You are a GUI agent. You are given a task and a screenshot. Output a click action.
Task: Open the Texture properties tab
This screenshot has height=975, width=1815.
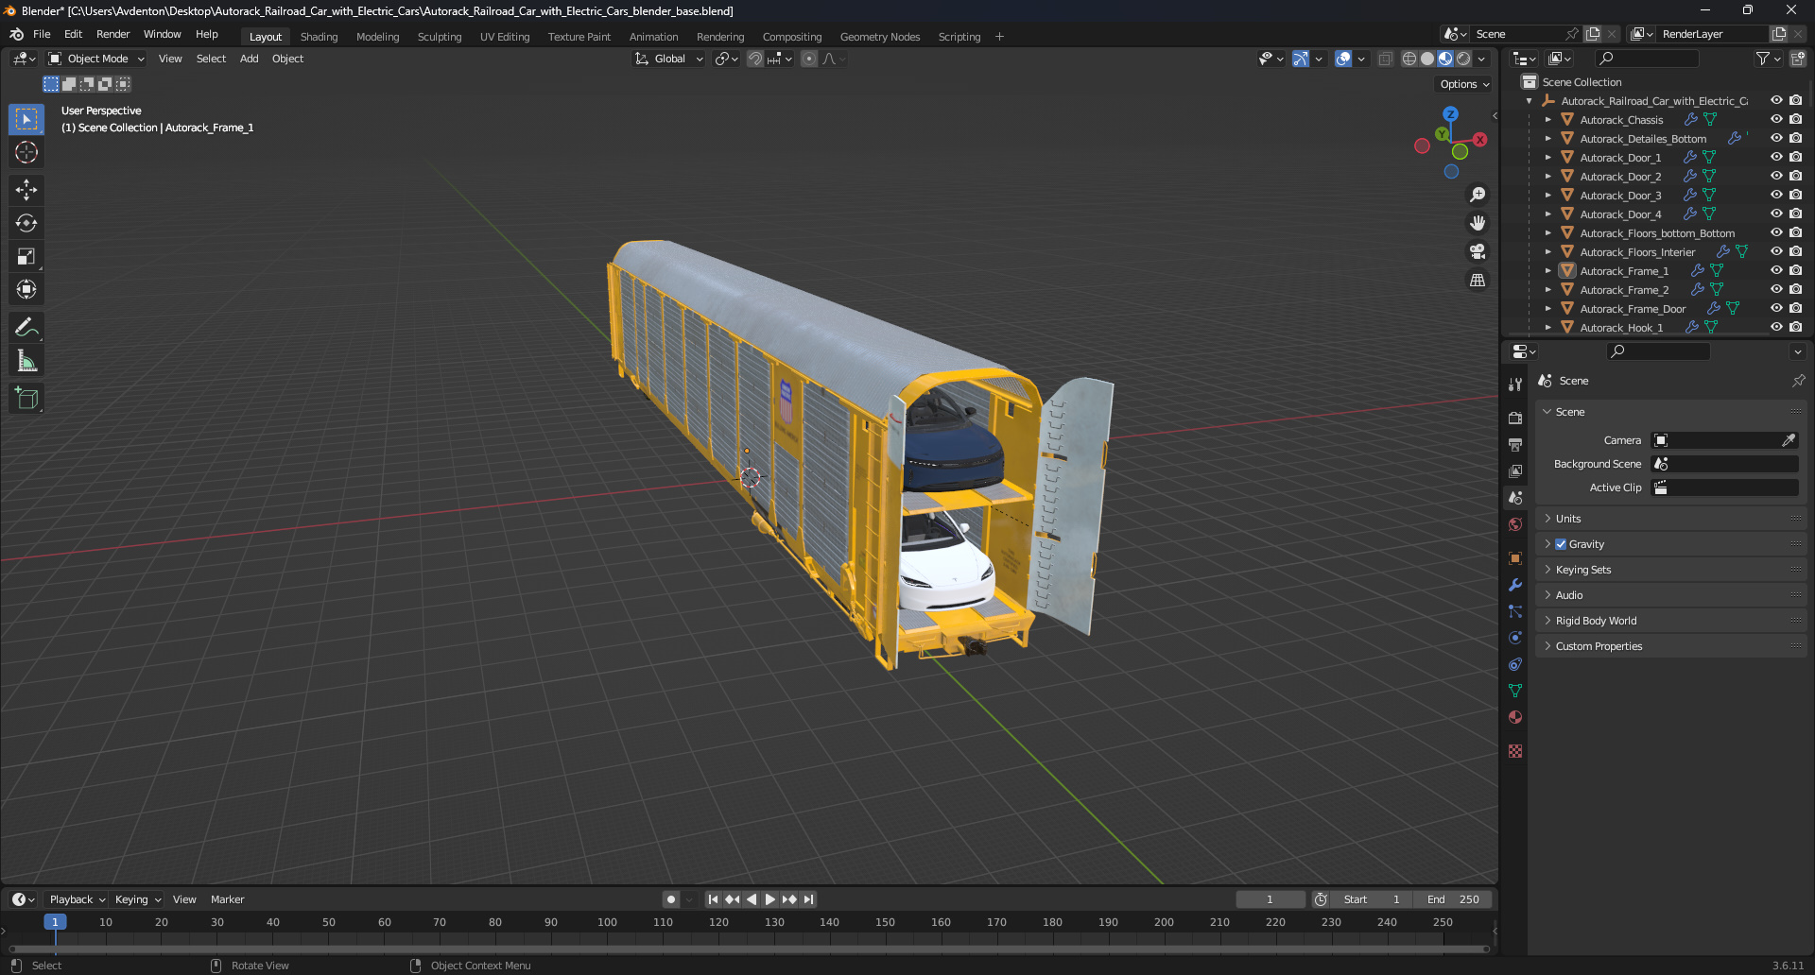(1515, 751)
